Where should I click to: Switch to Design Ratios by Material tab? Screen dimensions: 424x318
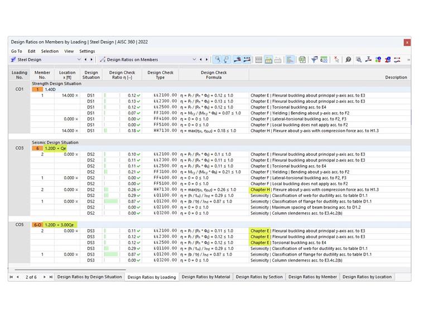pos(206,277)
